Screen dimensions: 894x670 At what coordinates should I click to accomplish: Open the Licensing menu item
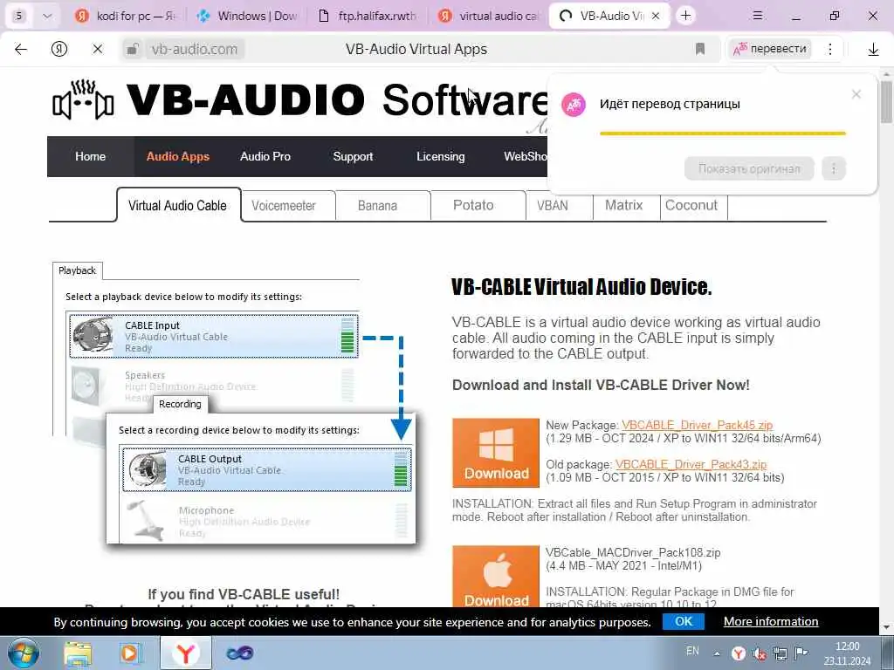(x=440, y=156)
